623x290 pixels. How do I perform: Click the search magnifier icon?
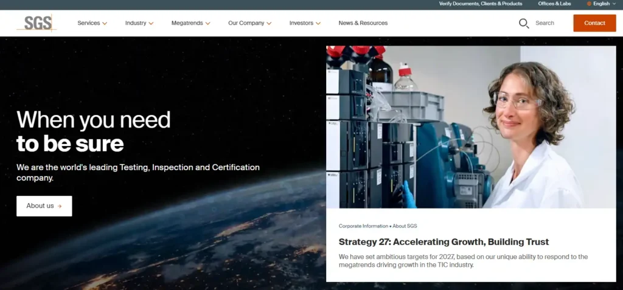pyautogui.click(x=524, y=23)
